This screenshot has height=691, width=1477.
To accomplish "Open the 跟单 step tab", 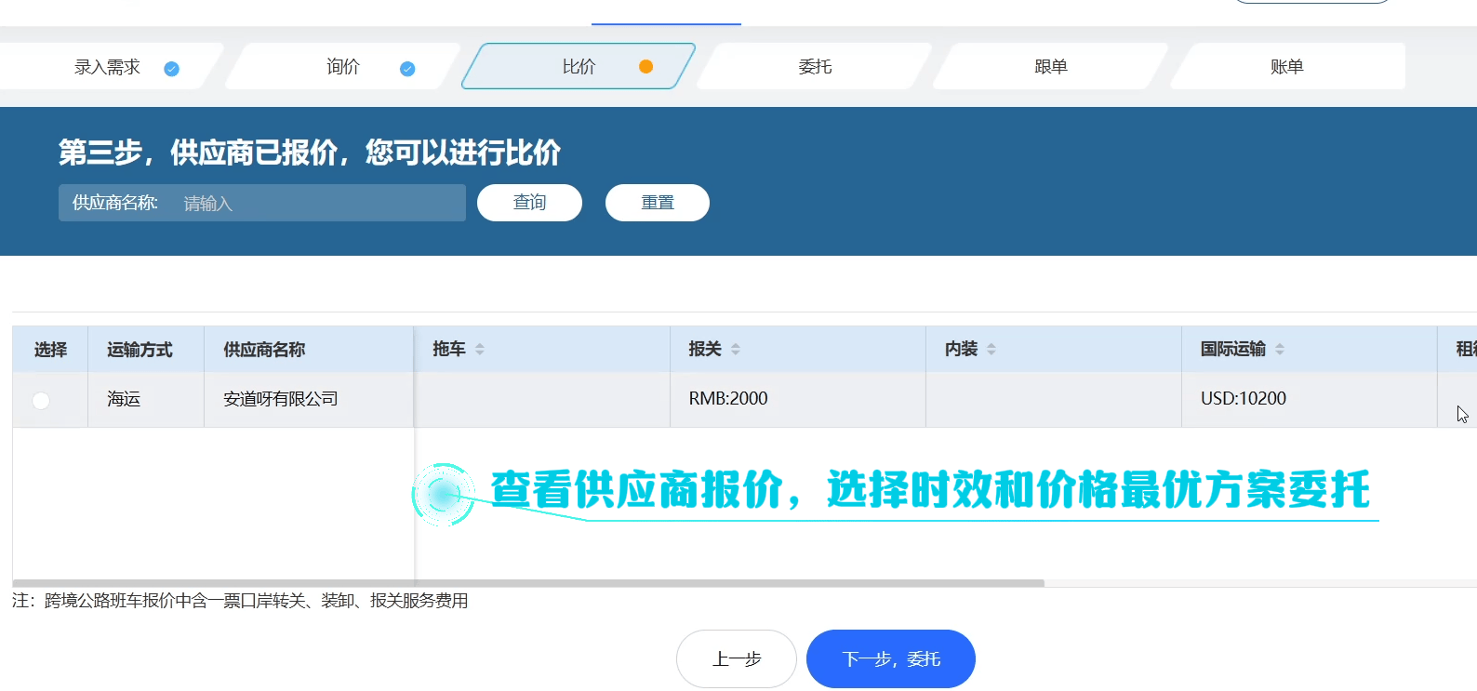I will [1051, 67].
